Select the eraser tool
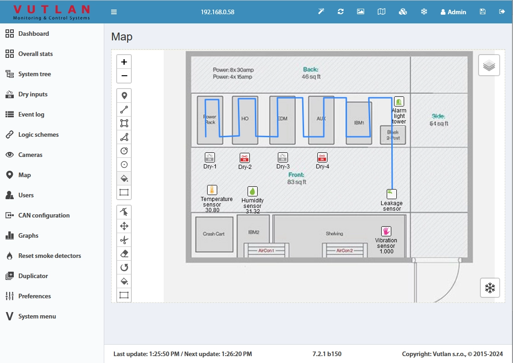Image resolution: width=513 pixels, height=363 pixels. coord(124,254)
